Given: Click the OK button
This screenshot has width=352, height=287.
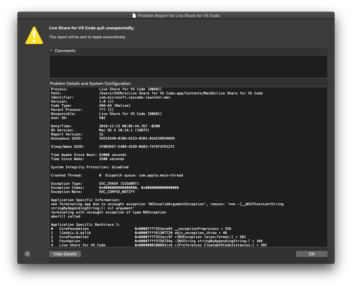Looking at the screenshot, I should click(311, 254).
